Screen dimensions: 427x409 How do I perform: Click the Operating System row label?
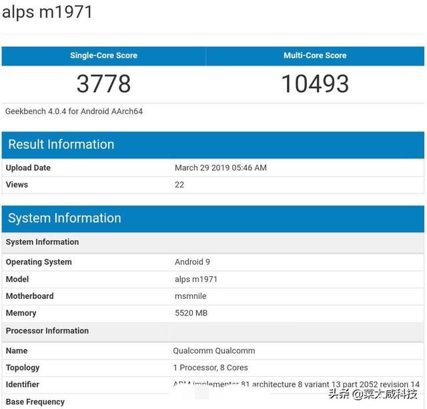click(39, 262)
